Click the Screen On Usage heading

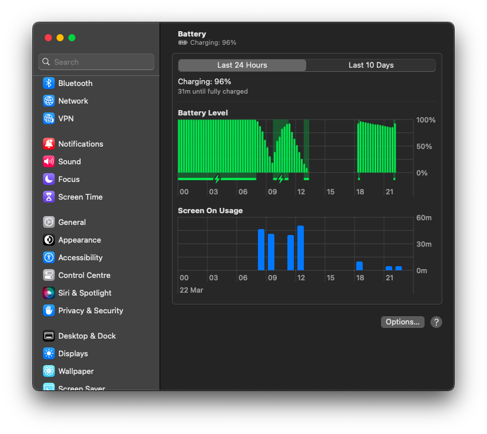210,211
